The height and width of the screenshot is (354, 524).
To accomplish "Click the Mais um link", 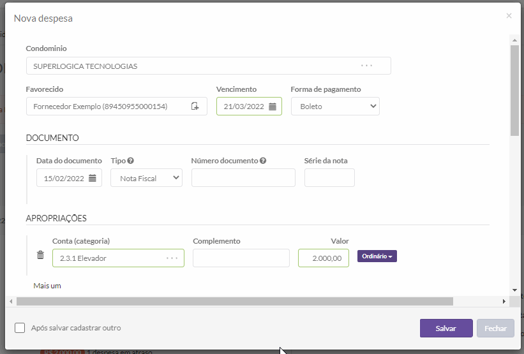I will tap(47, 286).
